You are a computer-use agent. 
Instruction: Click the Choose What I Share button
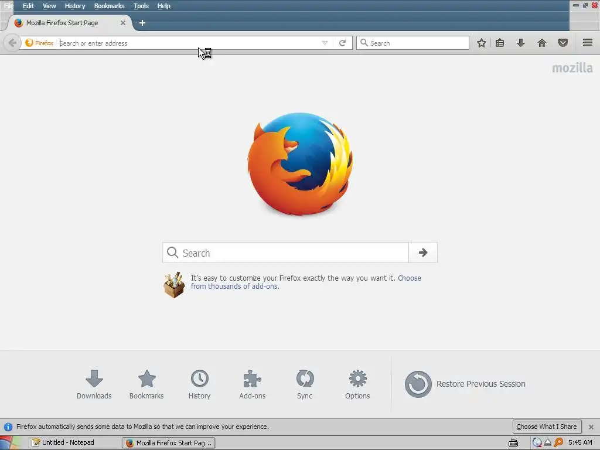(x=547, y=427)
